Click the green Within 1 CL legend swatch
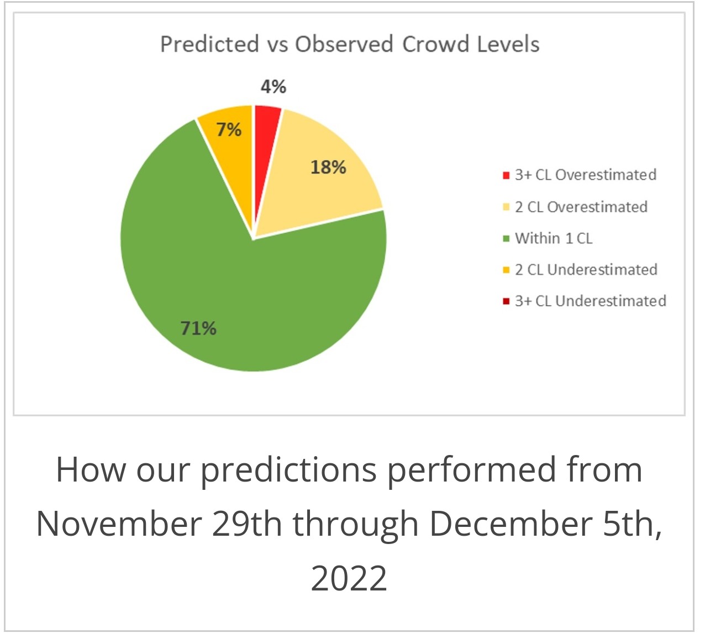Image resolution: width=705 pixels, height=638 pixels. click(506, 239)
